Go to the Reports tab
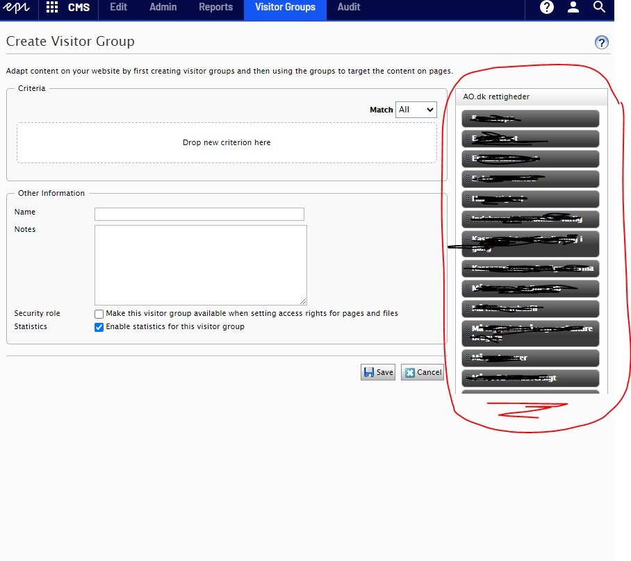 [x=215, y=8]
